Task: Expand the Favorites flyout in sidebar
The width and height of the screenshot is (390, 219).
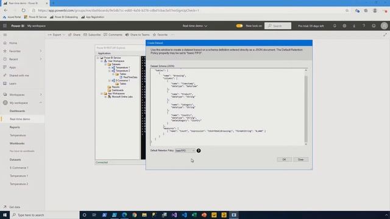Action: click(41, 51)
